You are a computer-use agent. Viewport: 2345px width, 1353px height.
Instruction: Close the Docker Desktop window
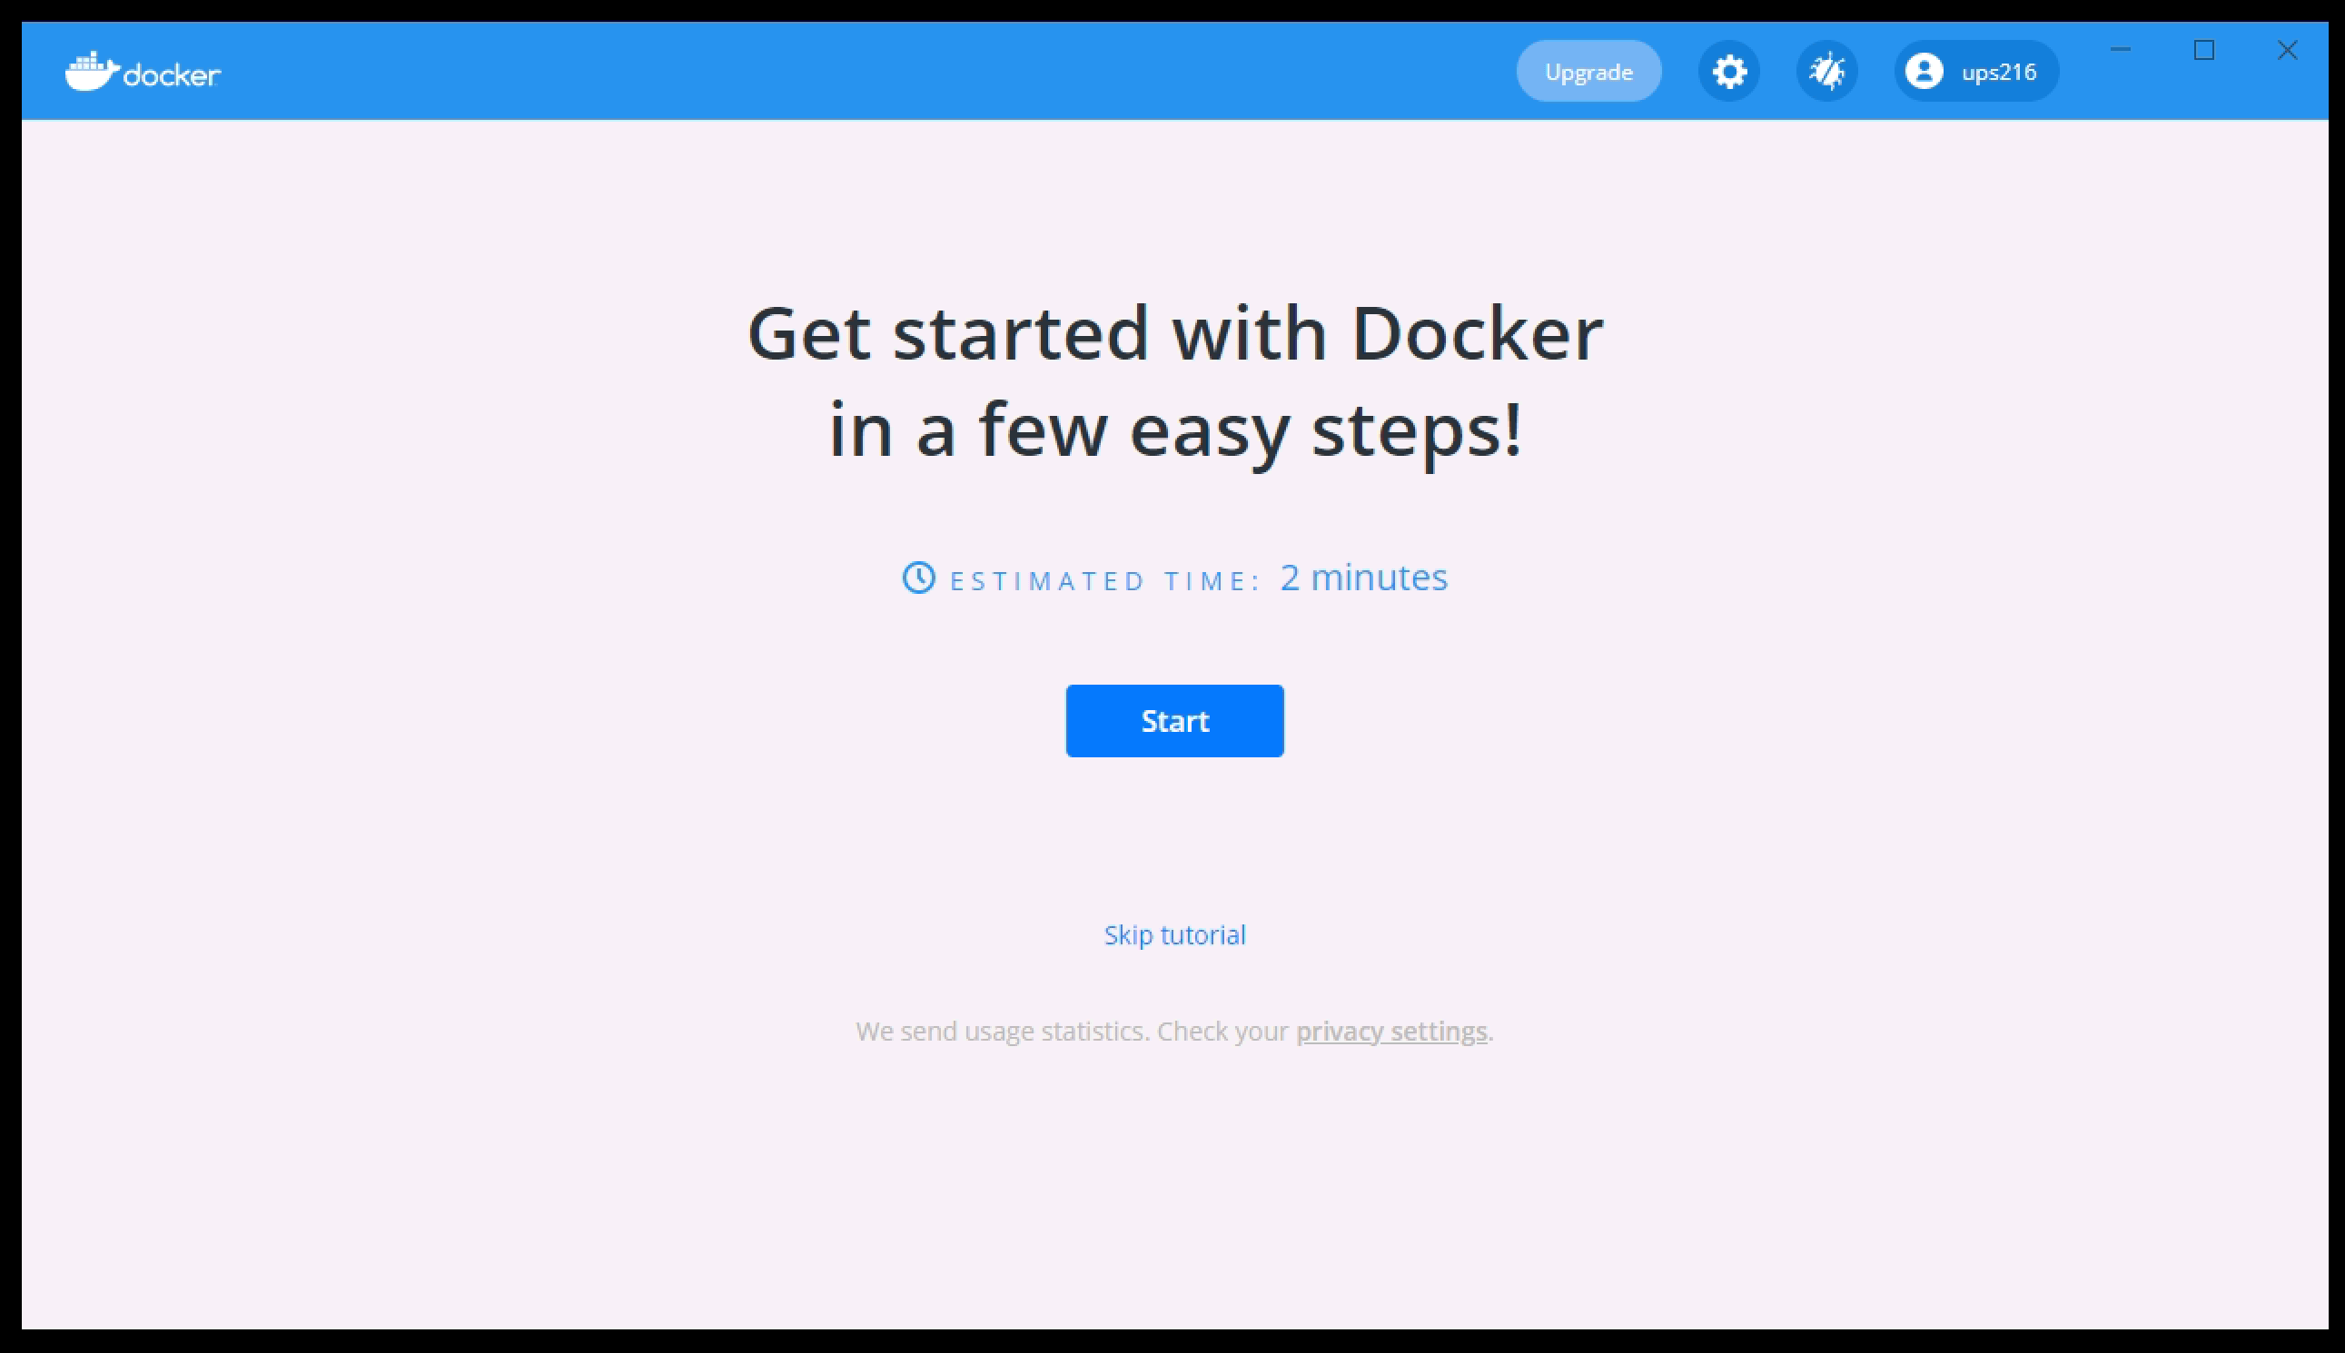2288,50
